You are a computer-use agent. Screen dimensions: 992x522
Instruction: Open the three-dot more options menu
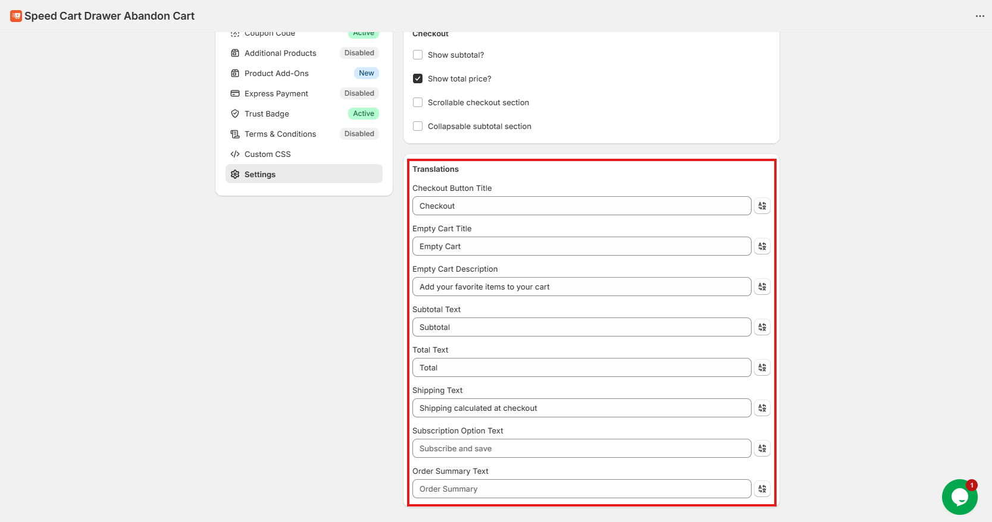tap(980, 16)
